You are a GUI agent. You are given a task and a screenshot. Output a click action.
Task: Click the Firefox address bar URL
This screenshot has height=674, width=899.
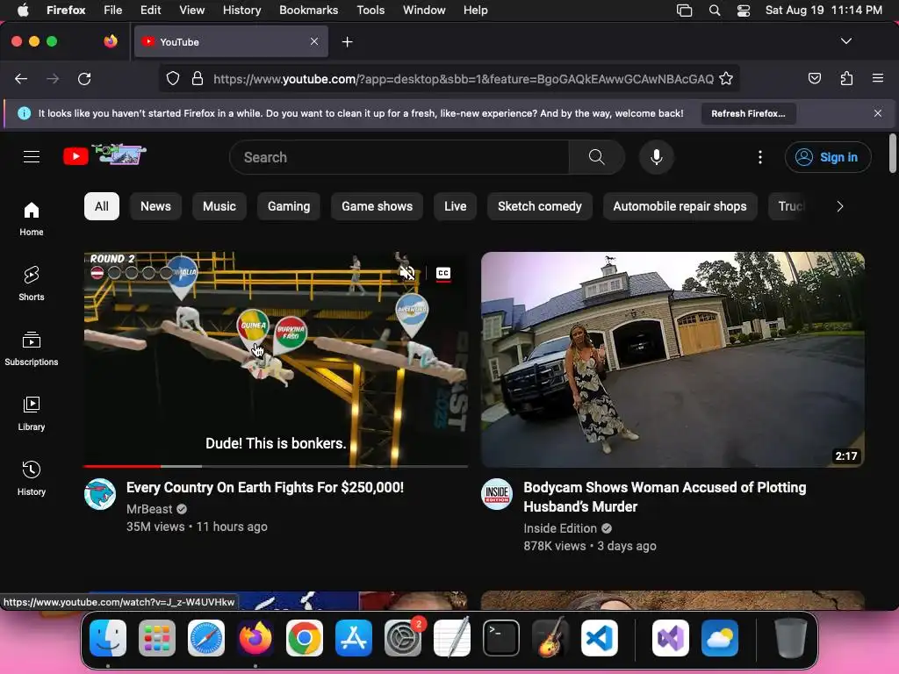464,78
